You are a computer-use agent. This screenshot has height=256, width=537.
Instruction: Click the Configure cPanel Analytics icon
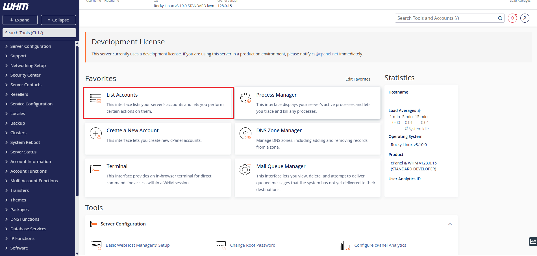point(345,246)
